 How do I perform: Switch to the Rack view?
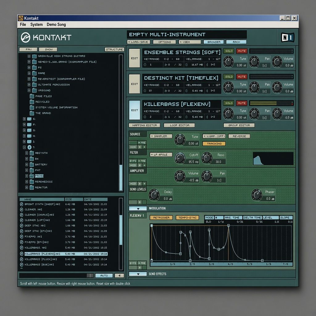click(236, 42)
